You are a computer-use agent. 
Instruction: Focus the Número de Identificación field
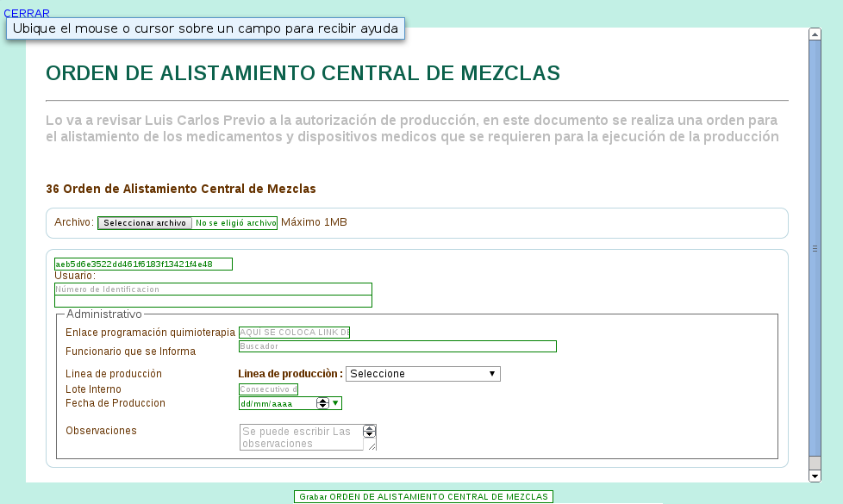213,289
